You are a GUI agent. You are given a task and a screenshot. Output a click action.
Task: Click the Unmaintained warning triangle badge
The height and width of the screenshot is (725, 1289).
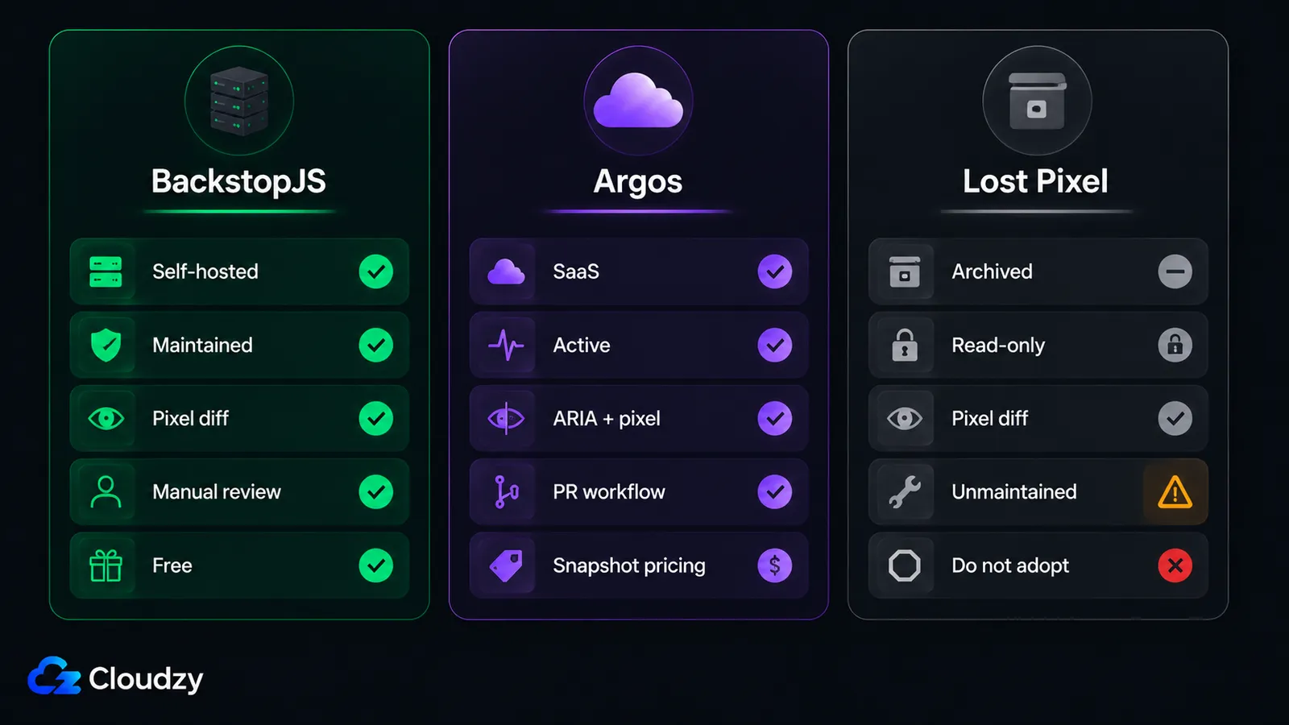(1175, 491)
